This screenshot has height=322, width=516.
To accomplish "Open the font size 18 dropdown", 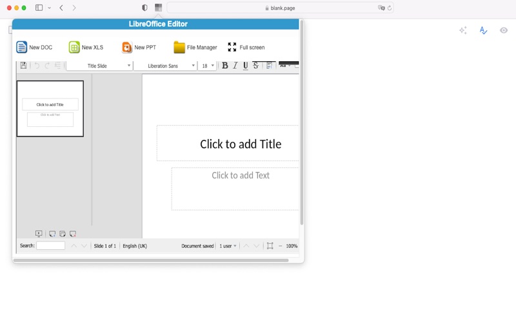I will pos(207,66).
